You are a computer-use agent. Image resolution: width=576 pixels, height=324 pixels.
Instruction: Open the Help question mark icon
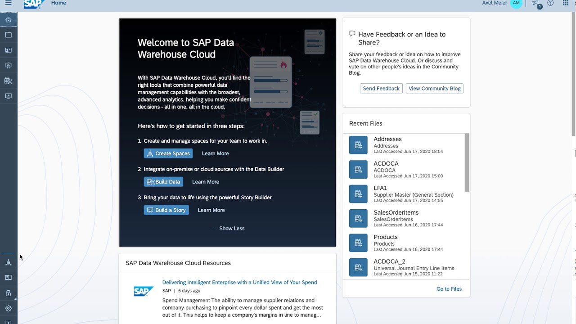pos(550,3)
